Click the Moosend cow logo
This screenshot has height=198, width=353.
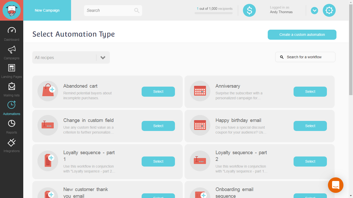(12, 10)
